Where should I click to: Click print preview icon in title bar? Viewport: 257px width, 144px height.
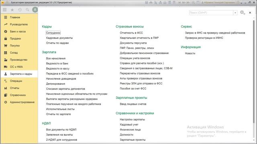155,2
